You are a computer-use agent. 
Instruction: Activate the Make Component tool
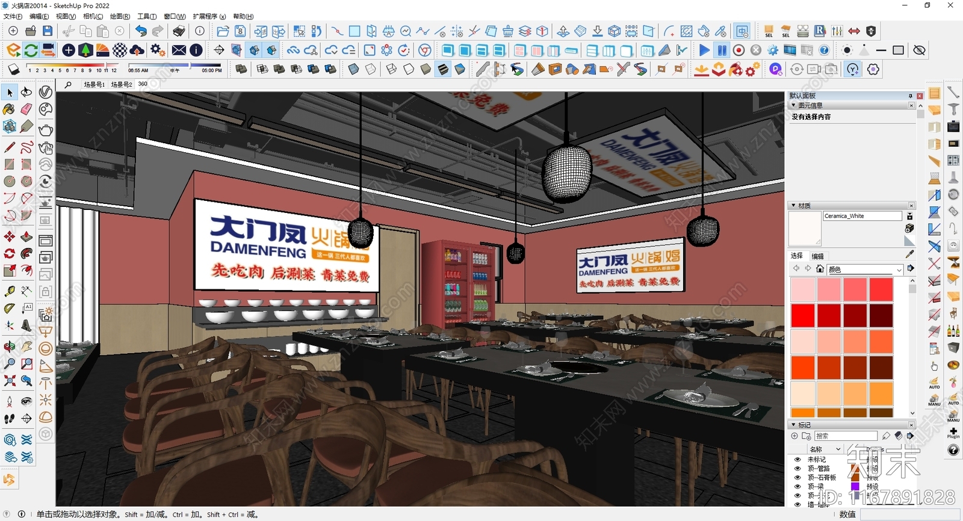coord(10,126)
